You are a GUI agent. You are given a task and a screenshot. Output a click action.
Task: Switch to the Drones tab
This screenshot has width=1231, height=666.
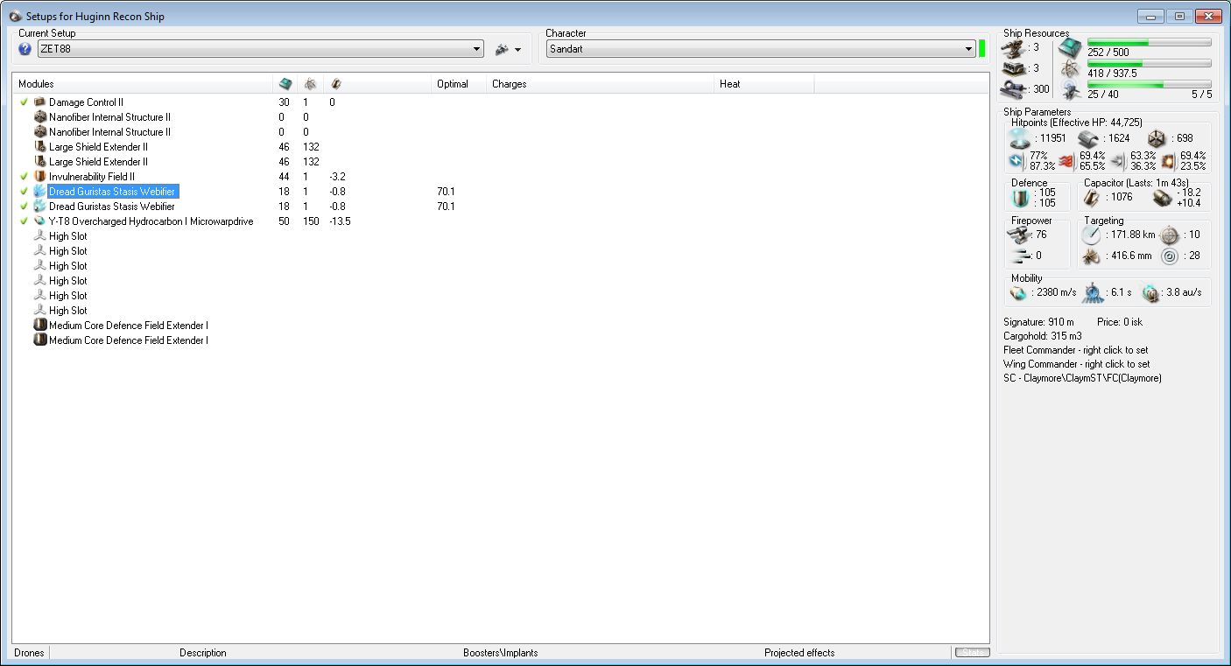pos(29,653)
